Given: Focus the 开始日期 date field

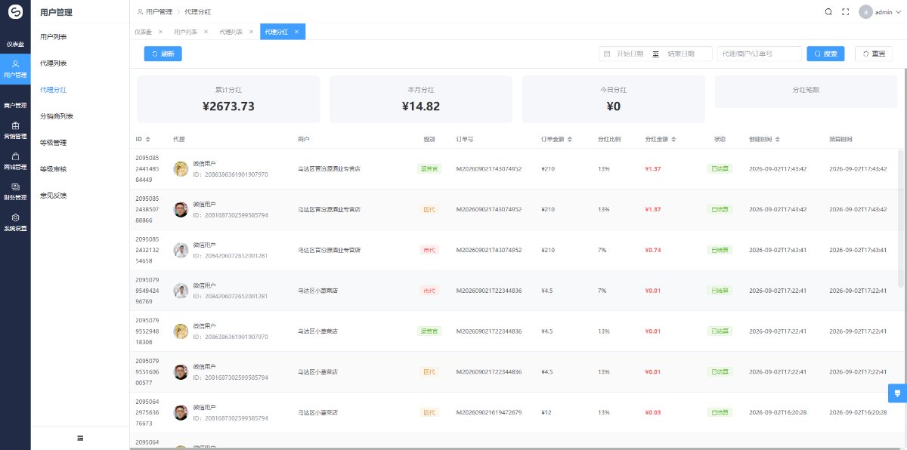Looking at the screenshot, I should [630, 54].
